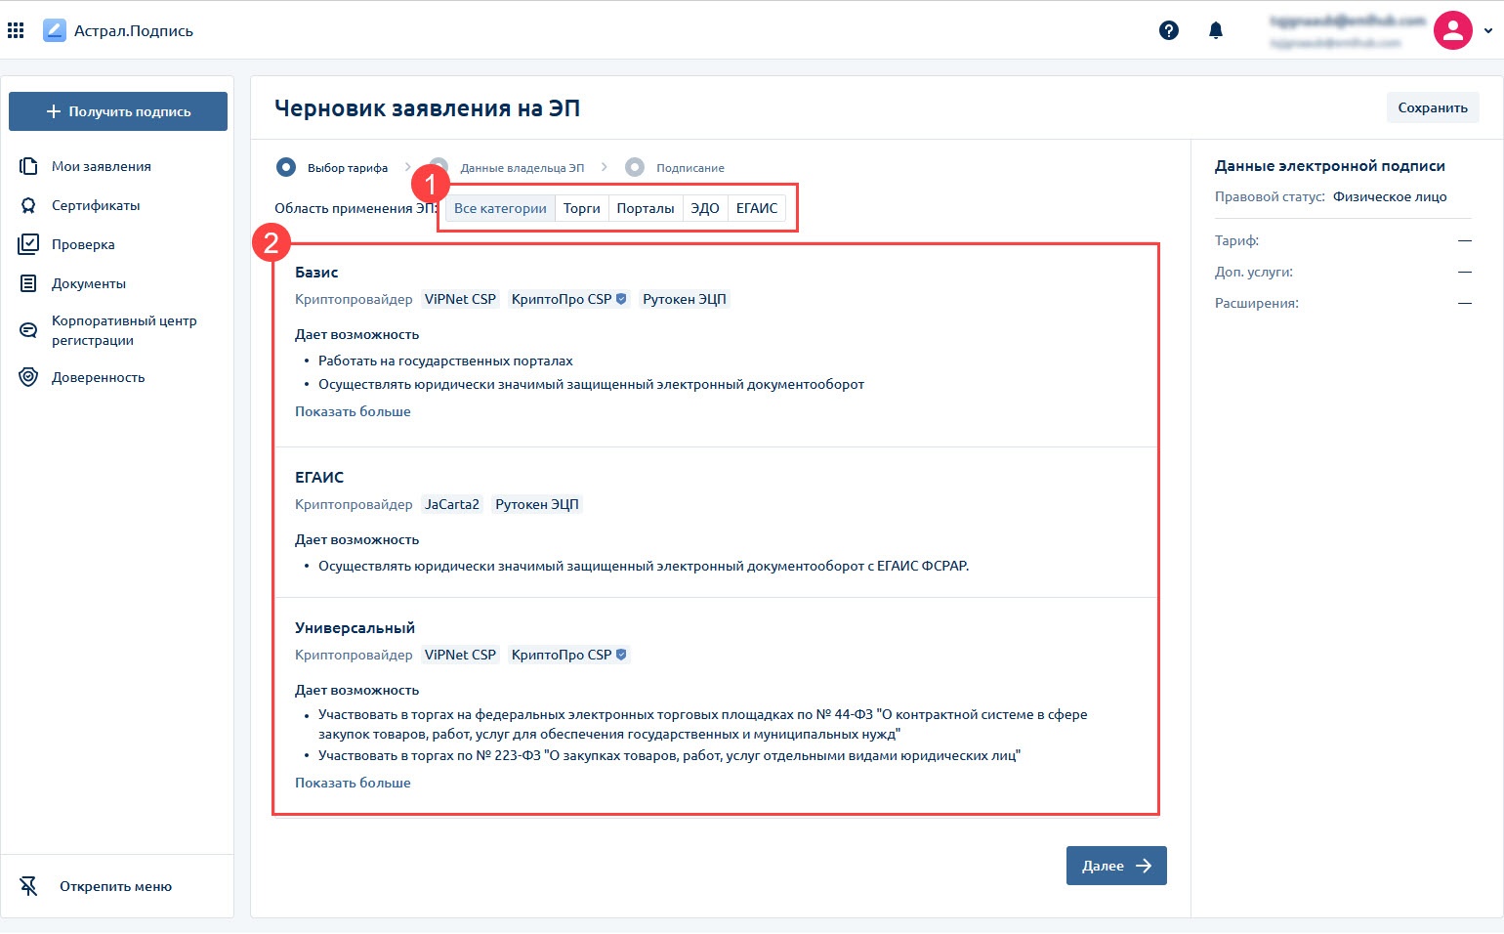Select the ЕГАИС filter tab
Image resolution: width=1504 pixels, height=934 pixels.
(757, 208)
